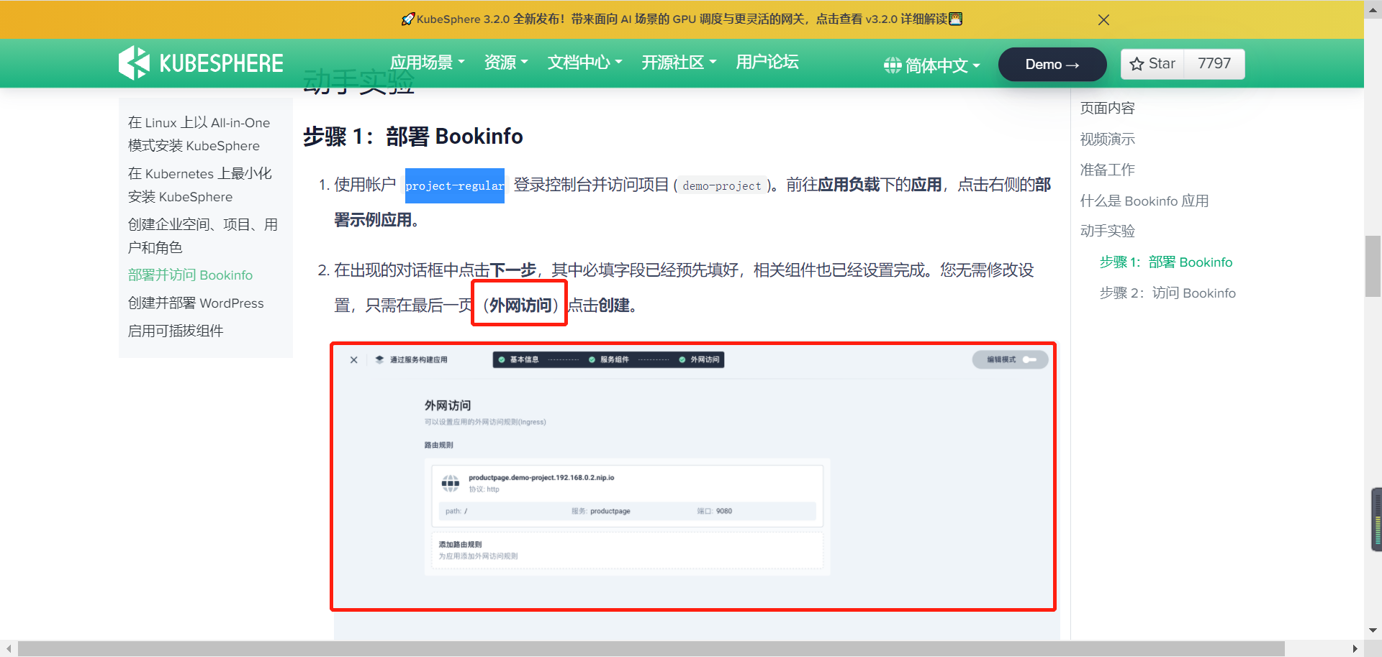The height and width of the screenshot is (657, 1382).
Task: Click the highlighted project-regular code text
Action: tap(455, 186)
